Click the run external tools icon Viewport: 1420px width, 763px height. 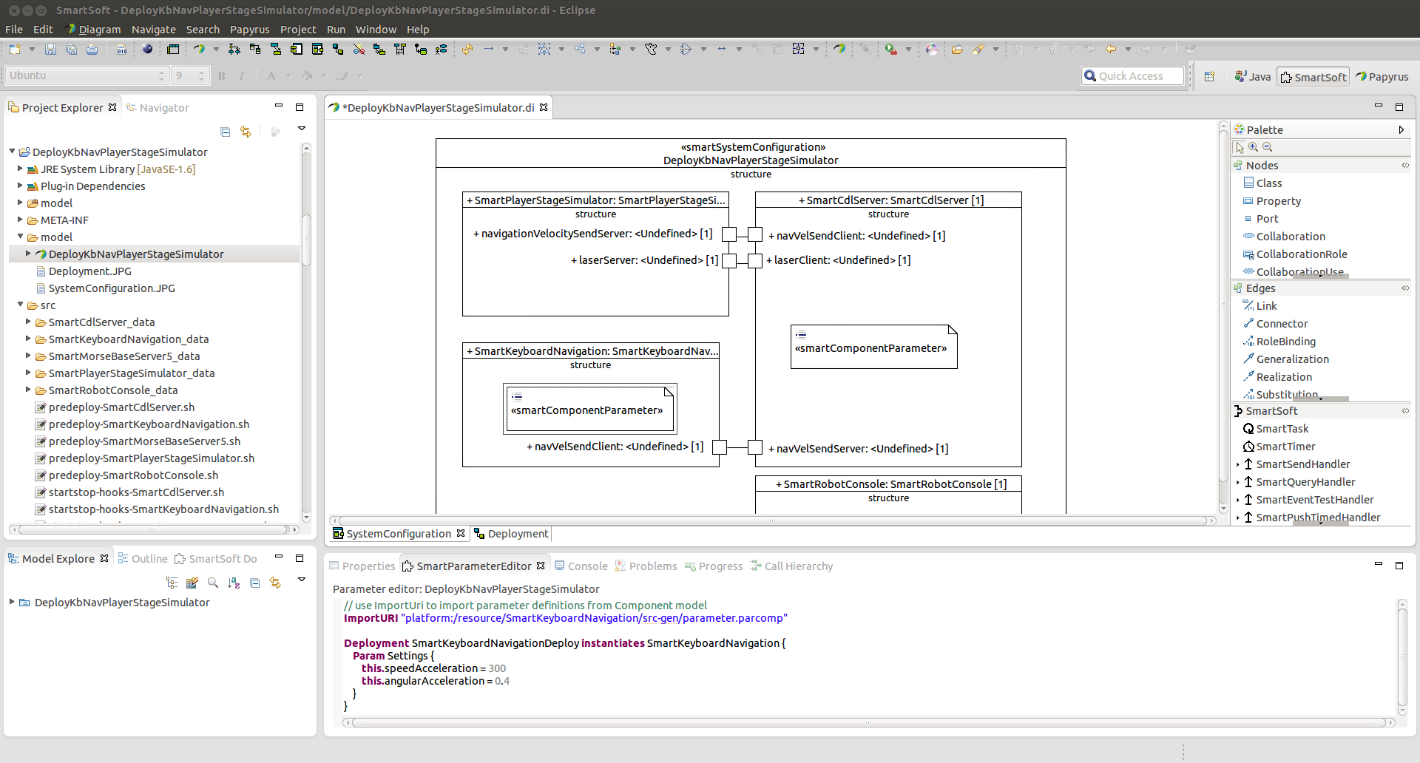coord(891,49)
